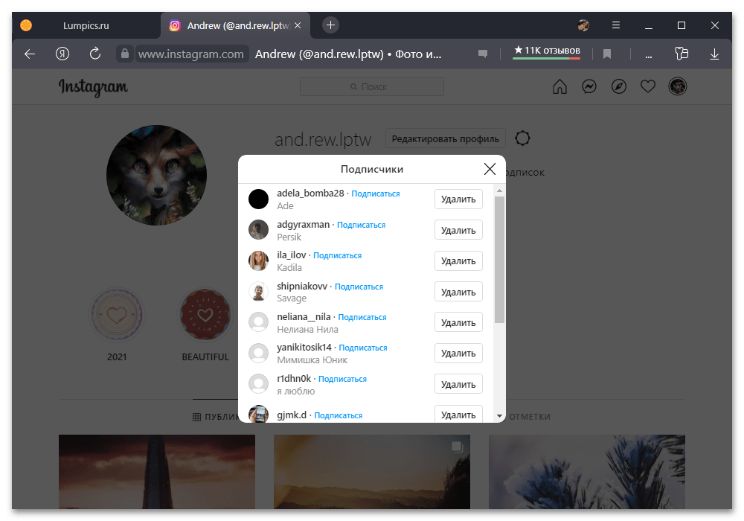The width and height of the screenshot is (744, 521).
Task: Close the Подписчики followers dialog
Action: pos(490,169)
